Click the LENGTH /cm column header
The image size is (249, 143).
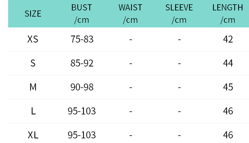[x=228, y=14]
